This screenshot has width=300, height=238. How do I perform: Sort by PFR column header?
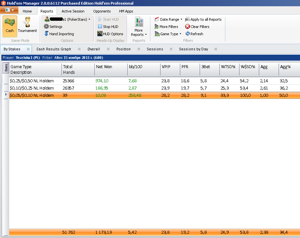pyautogui.click(x=190, y=69)
